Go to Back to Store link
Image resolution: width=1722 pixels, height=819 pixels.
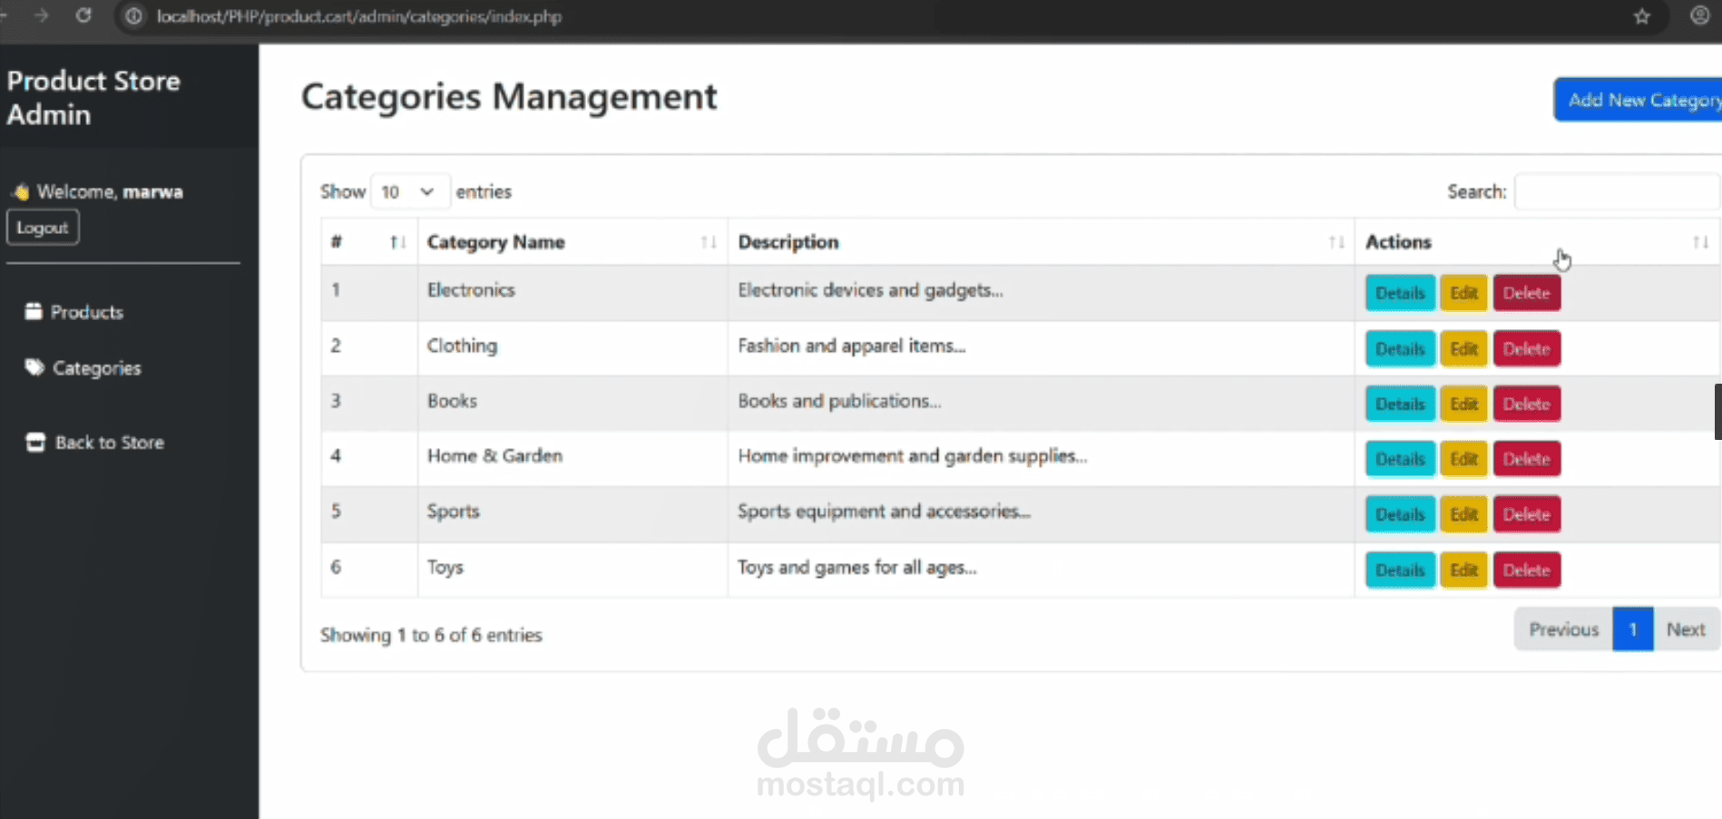pos(109,443)
